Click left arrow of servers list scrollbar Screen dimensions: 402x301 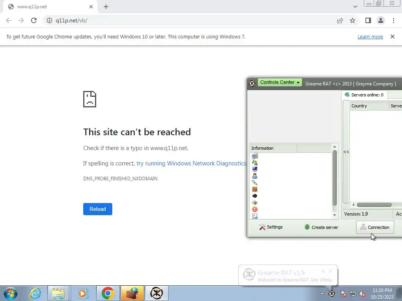coord(353,205)
